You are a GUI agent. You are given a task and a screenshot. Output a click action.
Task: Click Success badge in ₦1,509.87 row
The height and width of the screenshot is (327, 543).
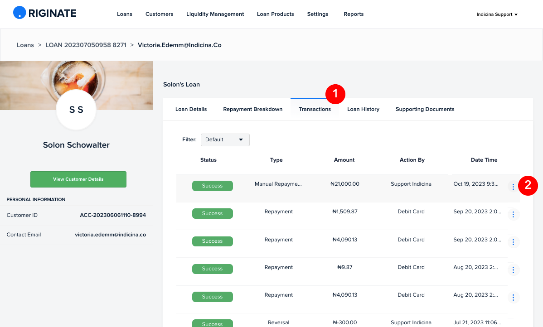pyautogui.click(x=213, y=213)
